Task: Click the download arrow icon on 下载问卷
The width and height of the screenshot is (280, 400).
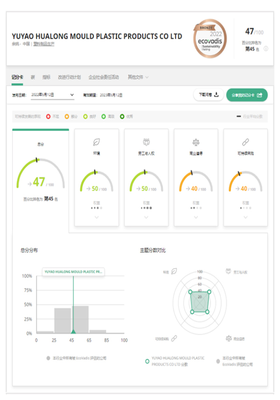Action: point(217,95)
